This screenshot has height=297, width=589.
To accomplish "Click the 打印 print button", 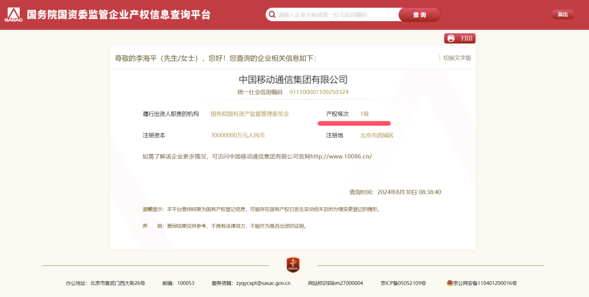I will tap(460, 38).
